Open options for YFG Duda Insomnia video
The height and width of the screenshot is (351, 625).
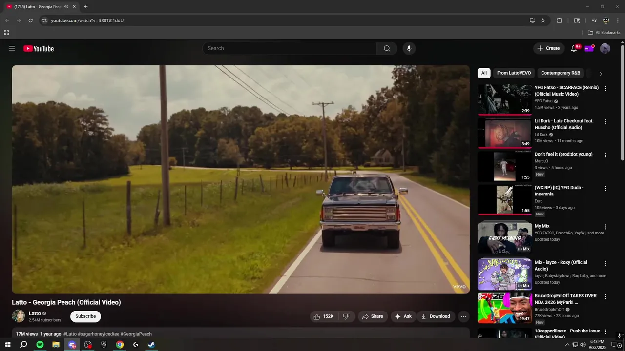(x=606, y=188)
